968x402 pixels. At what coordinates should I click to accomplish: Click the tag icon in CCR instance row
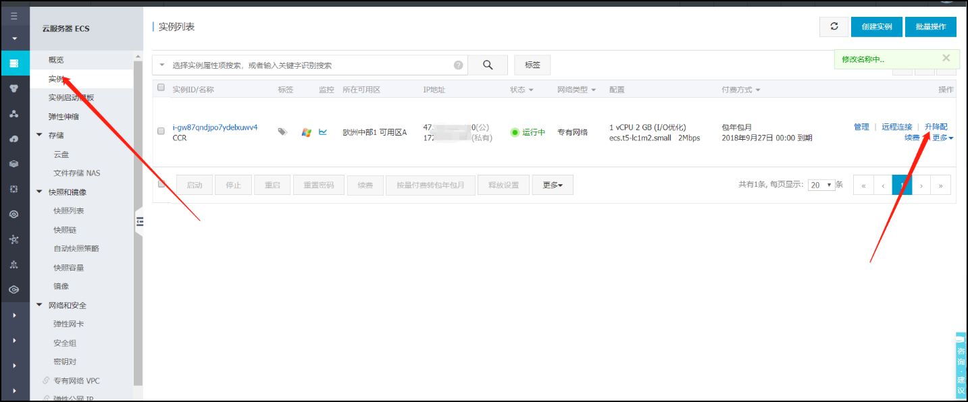click(x=282, y=132)
